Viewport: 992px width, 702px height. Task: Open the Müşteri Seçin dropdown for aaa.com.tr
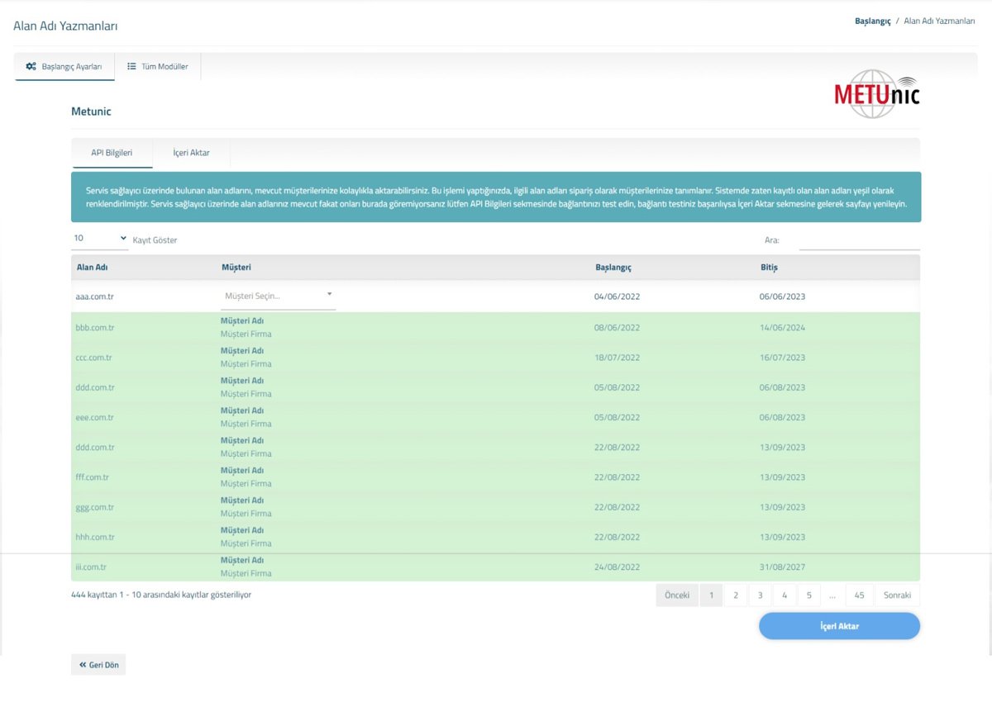click(x=279, y=296)
